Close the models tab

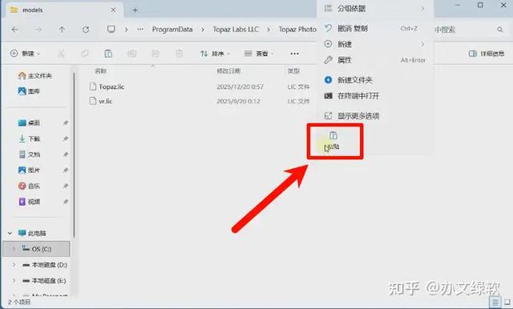pos(113,10)
